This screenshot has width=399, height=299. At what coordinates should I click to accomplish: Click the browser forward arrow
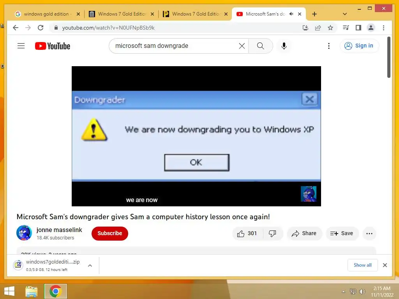point(28,28)
